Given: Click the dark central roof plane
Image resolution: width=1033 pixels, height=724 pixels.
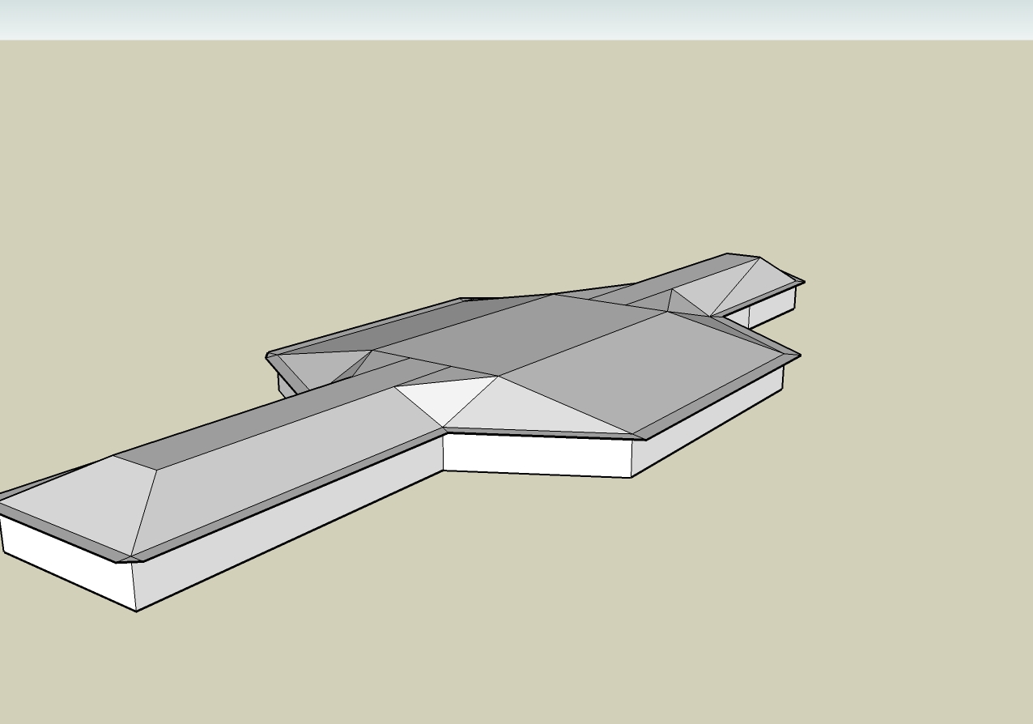Looking at the screenshot, I should [x=526, y=332].
